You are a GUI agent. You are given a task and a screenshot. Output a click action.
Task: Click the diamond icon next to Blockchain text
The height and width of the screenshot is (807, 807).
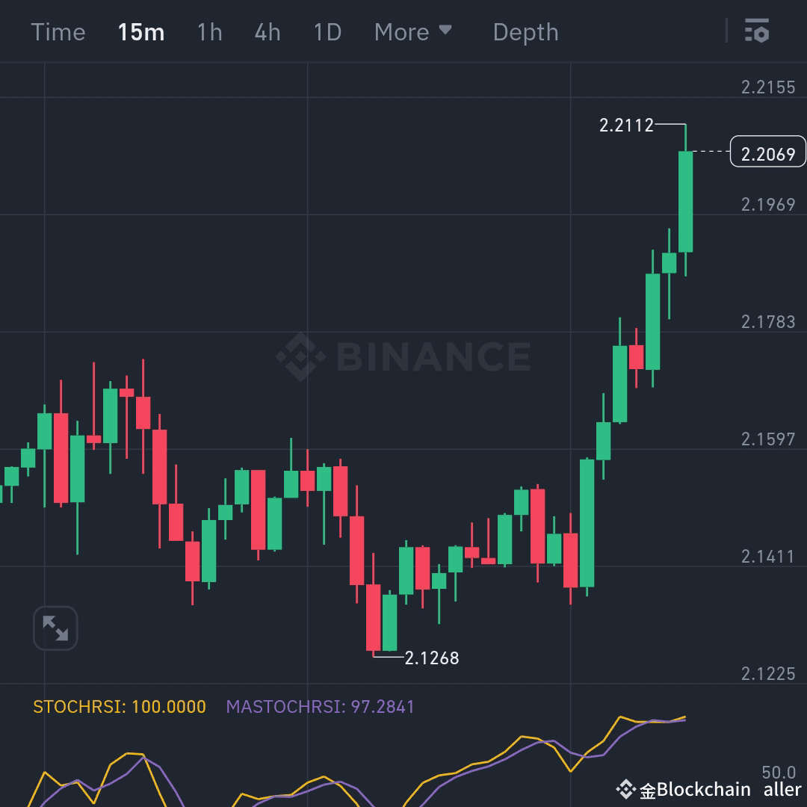[625, 788]
